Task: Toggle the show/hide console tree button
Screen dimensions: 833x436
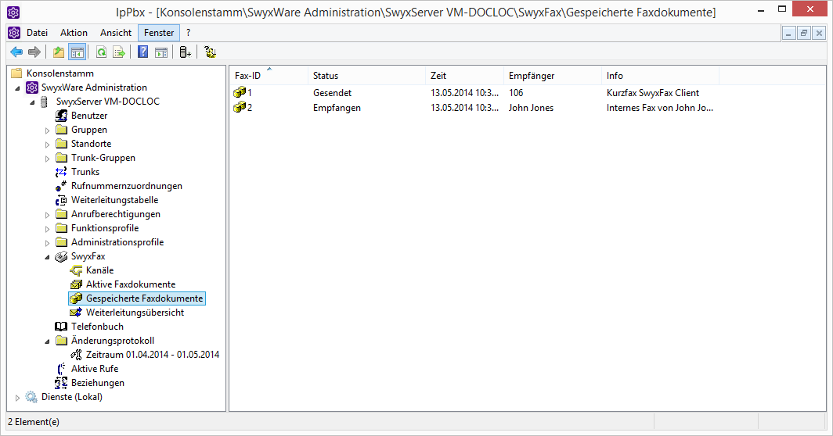Action: [x=78, y=52]
